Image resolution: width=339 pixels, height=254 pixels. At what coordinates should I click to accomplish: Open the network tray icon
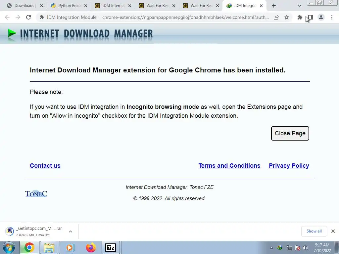click(x=289, y=248)
